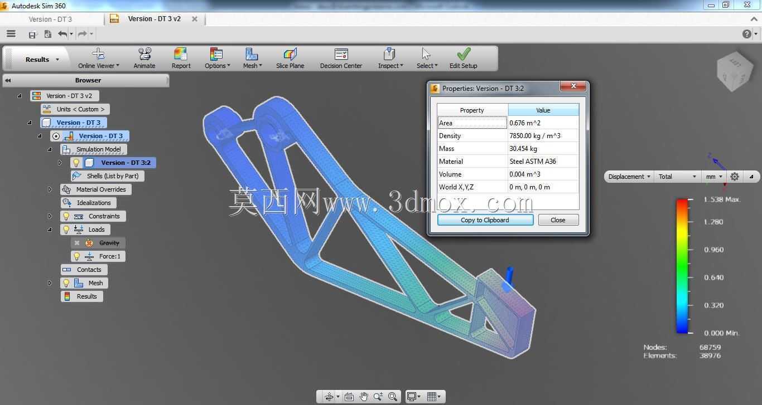The height and width of the screenshot is (405, 762).
Task: Open the Decision Center
Action: pos(341,58)
